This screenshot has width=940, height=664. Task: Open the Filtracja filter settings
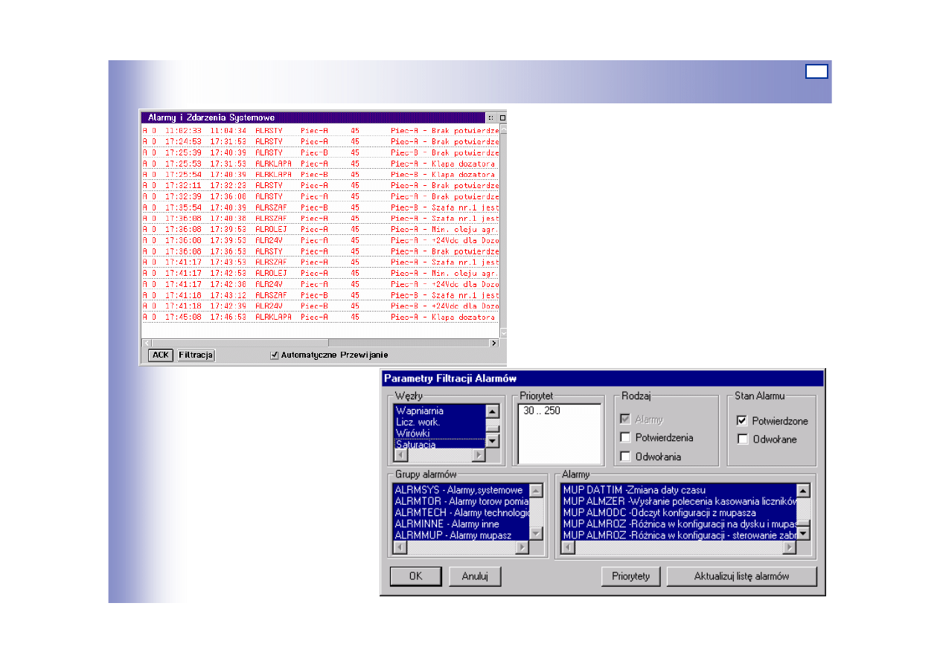[x=196, y=355]
